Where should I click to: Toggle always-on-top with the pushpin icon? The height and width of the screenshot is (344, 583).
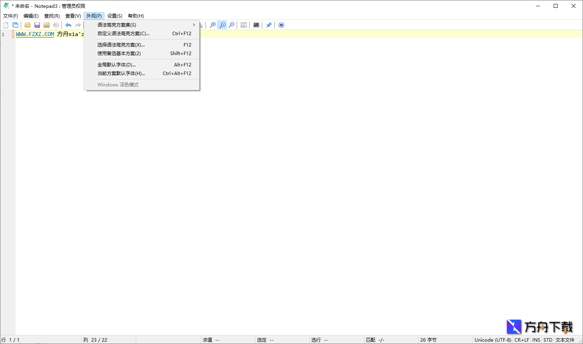[x=269, y=25]
